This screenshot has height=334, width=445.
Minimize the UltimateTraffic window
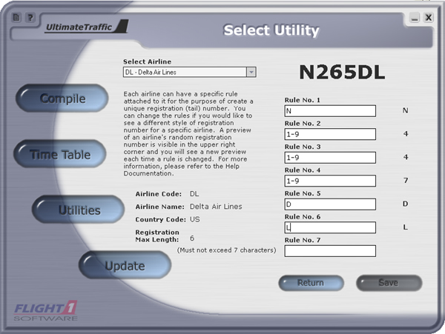(415, 18)
